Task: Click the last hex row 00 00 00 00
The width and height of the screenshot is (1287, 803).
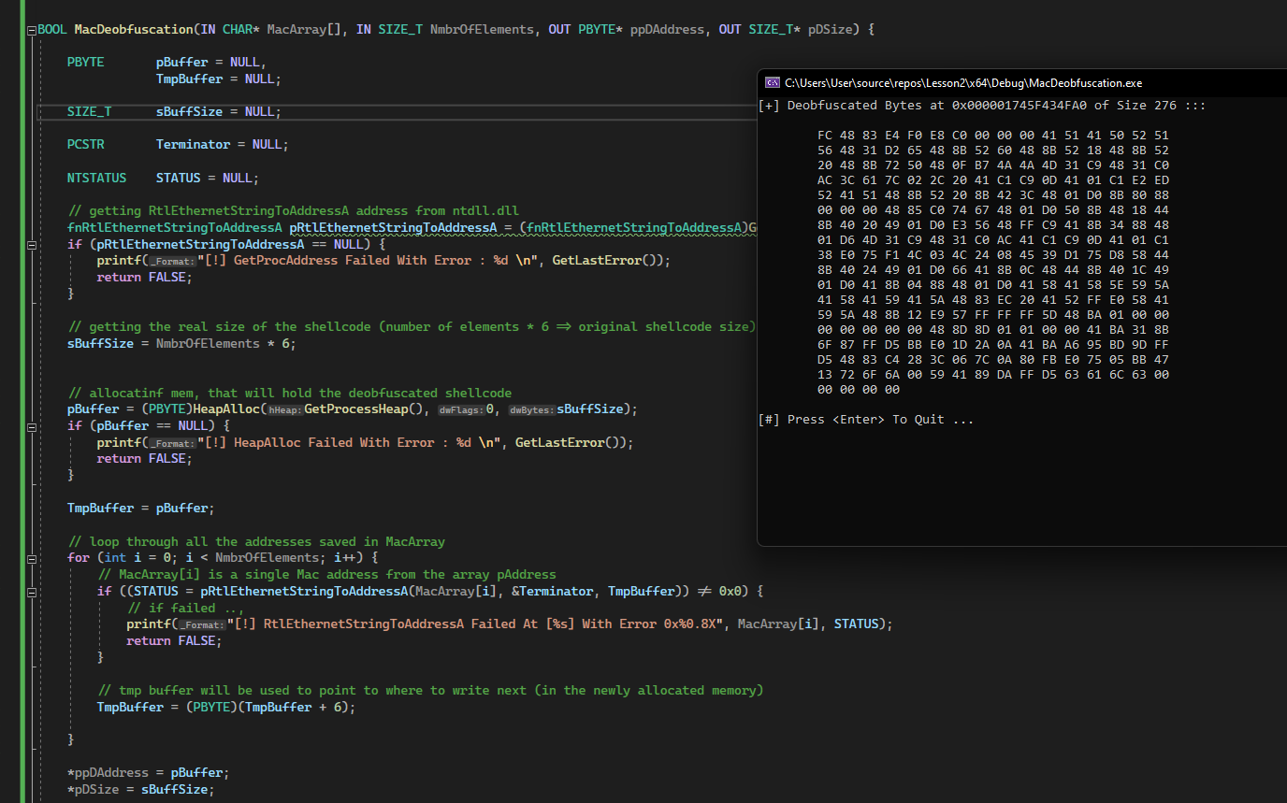Action: (858, 390)
